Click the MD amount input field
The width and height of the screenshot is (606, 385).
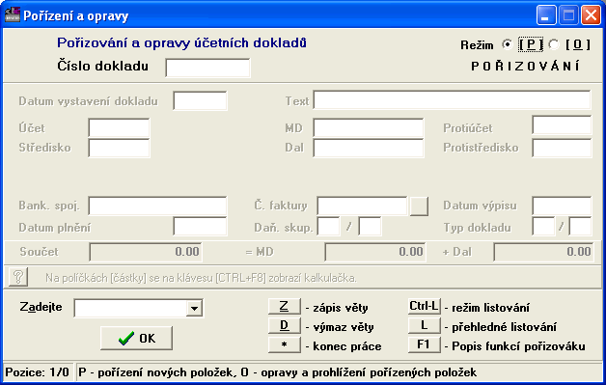(x=369, y=128)
